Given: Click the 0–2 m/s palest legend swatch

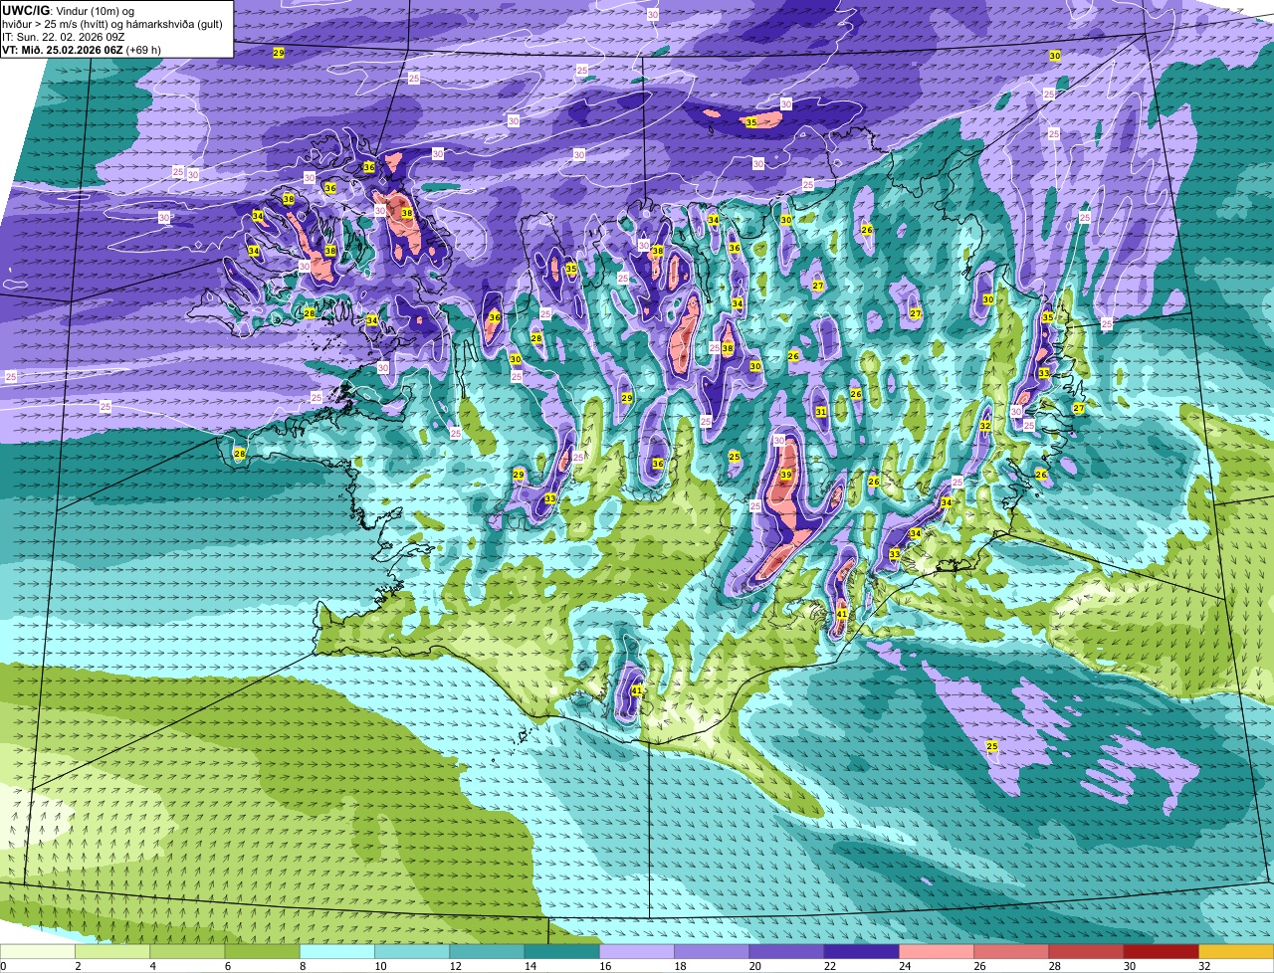Looking at the screenshot, I should [38, 951].
